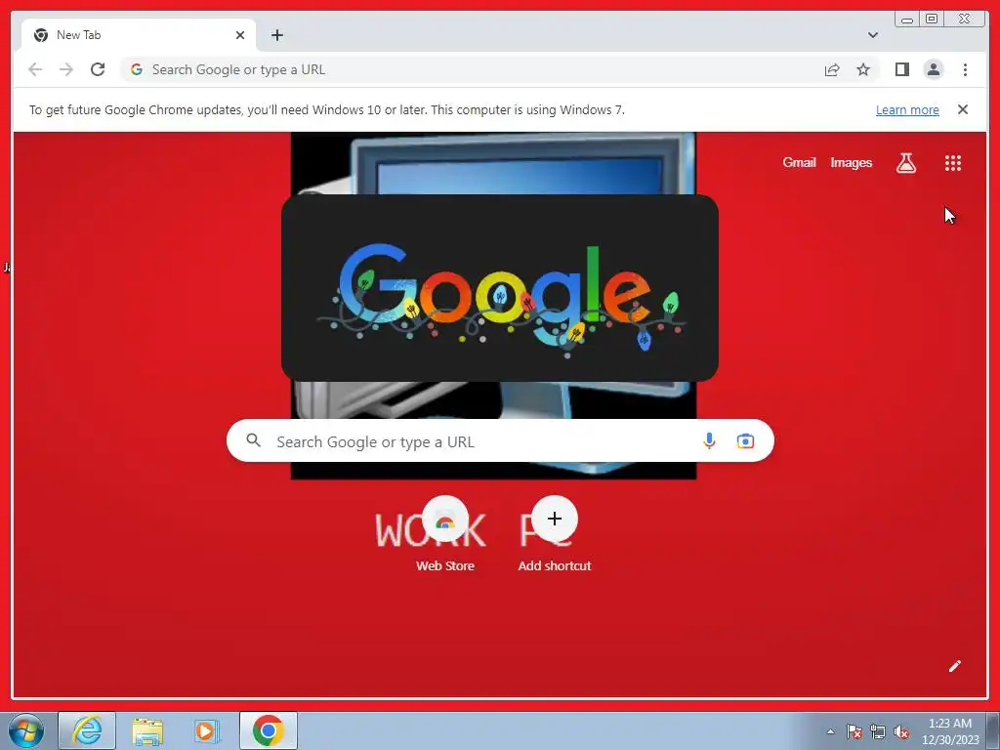Open the tab search dropdown chevron
The height and width of the screenshot is (750, 1000).
872,35
